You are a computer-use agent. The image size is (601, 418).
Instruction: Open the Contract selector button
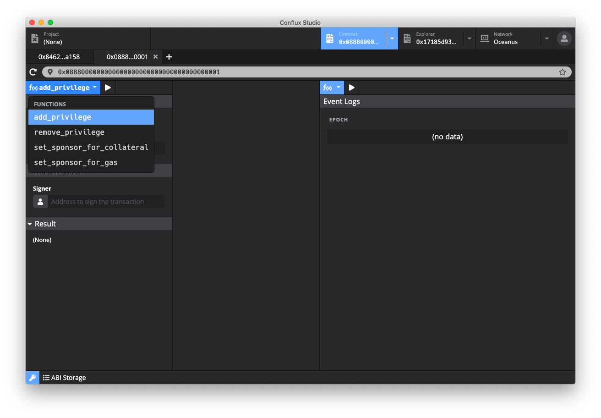click(353, 38)
